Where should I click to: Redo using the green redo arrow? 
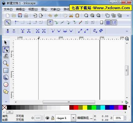click(x=56, y=16)
